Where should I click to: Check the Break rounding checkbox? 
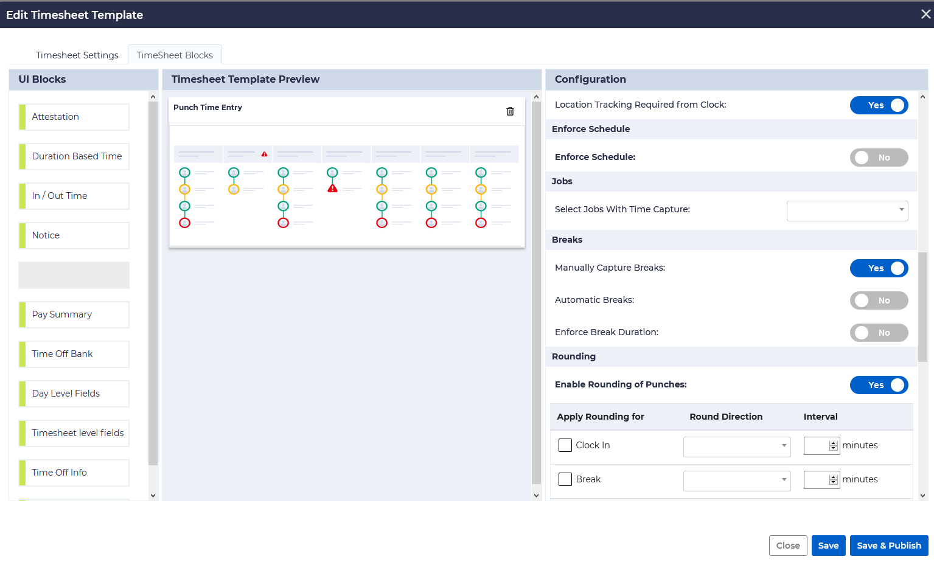[x=565, y=479]
